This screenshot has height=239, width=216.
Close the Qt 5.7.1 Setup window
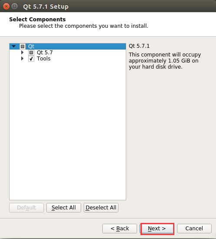(6, 7)
